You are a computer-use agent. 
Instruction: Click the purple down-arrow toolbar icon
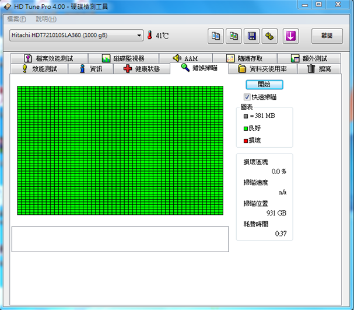[x=290, y=36]
